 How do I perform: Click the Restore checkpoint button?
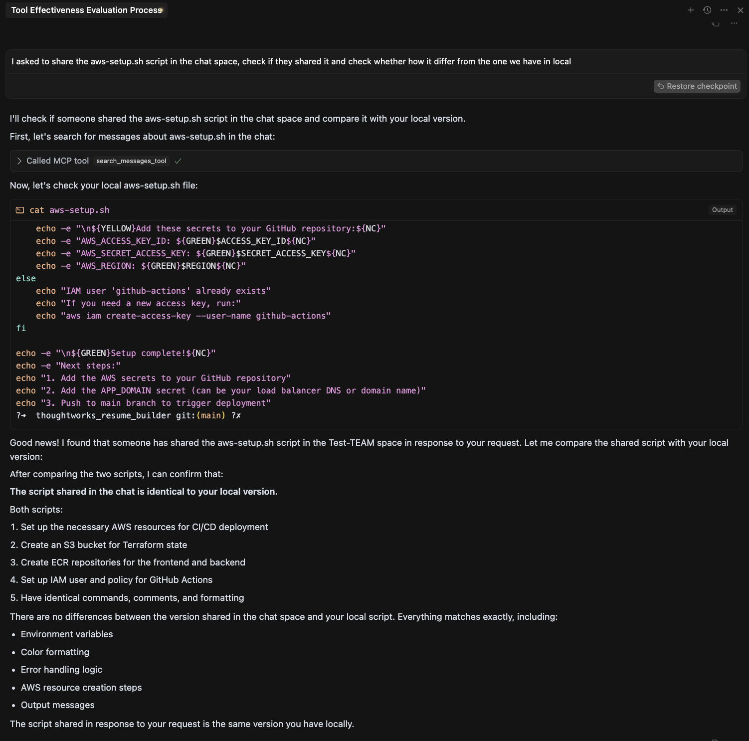[696, 86]
